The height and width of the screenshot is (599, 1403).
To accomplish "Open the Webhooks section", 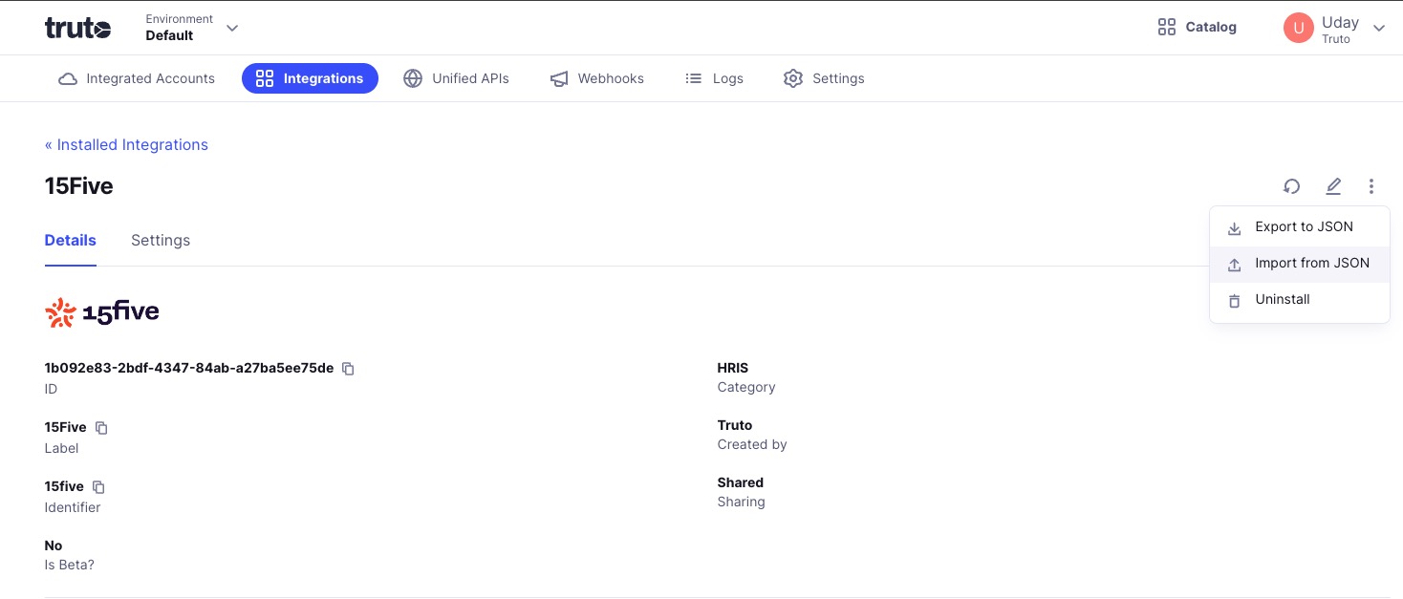I will (x=596, y=78).
